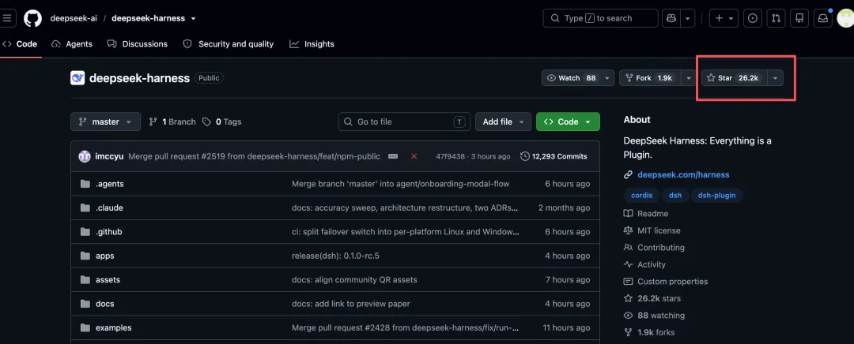Image resolution: width=854 pixels, height=344 pixels.
Task: Open the .agents folder
Action: click(109, 184)
